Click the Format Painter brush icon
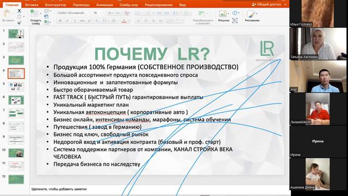 (x=20, y=22)
